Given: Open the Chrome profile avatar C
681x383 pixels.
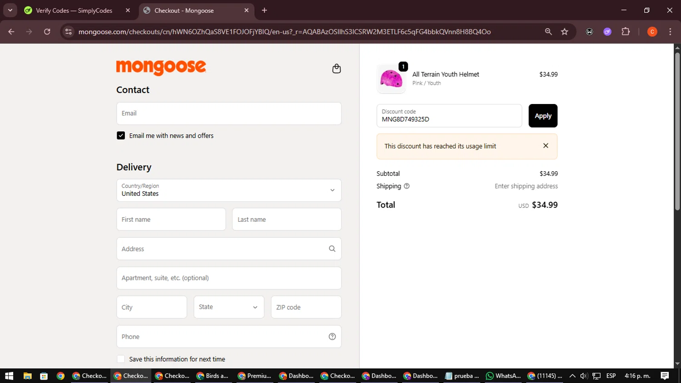Looking at the screenshot, I should click(652, 32).
